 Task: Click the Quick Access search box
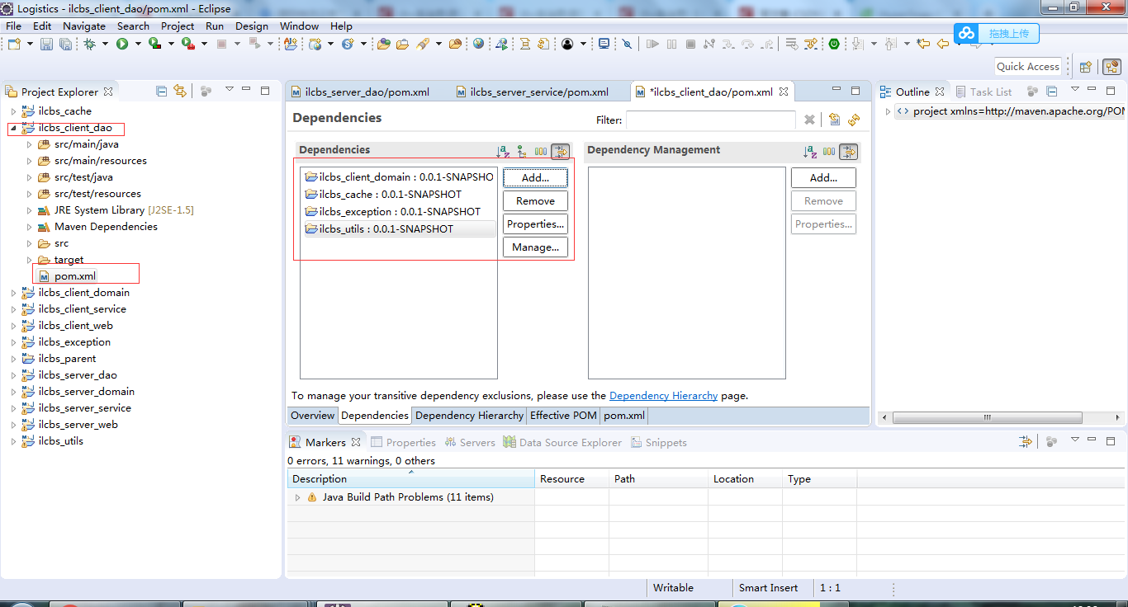1027,67
